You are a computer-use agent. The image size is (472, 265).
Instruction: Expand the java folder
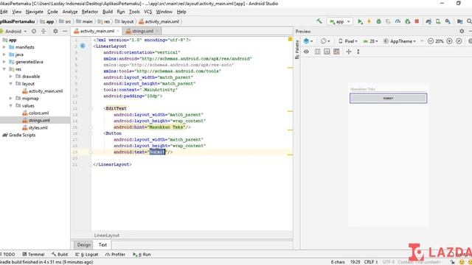pyautogui.click(x=4, y=54)
